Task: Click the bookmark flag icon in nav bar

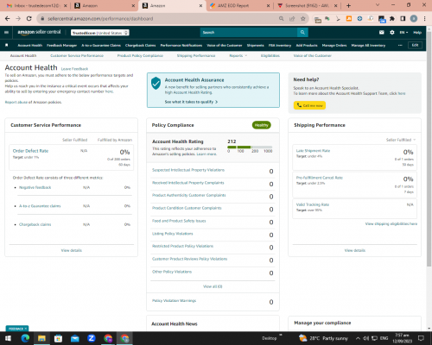Action: tap(7, 45)
